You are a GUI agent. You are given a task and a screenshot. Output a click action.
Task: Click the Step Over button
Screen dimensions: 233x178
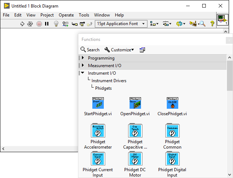click(82, 24)
